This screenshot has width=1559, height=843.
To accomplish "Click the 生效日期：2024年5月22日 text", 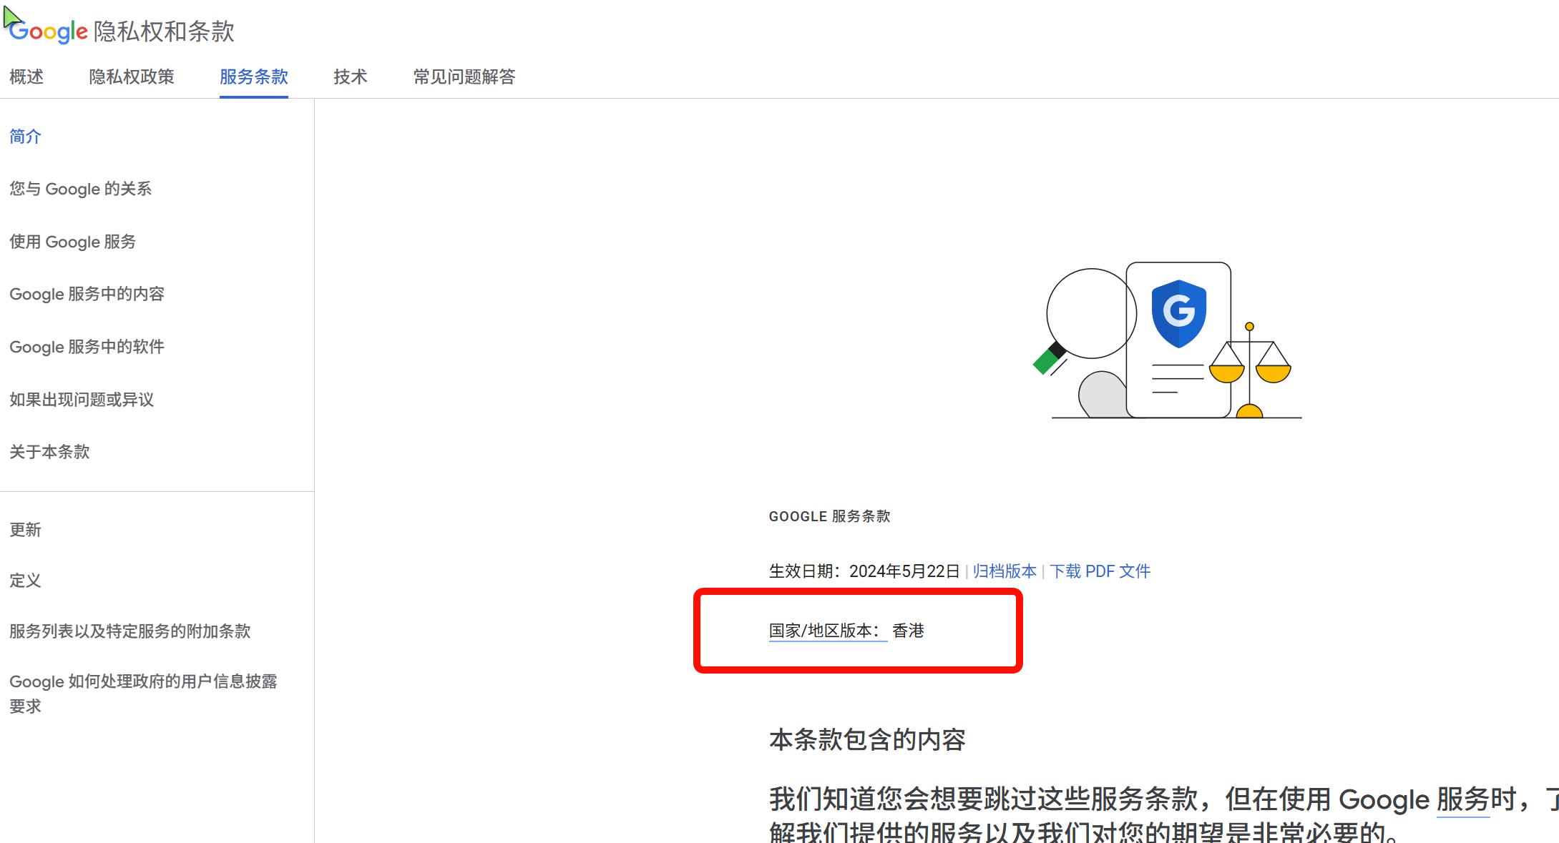I will click(864, 571).
